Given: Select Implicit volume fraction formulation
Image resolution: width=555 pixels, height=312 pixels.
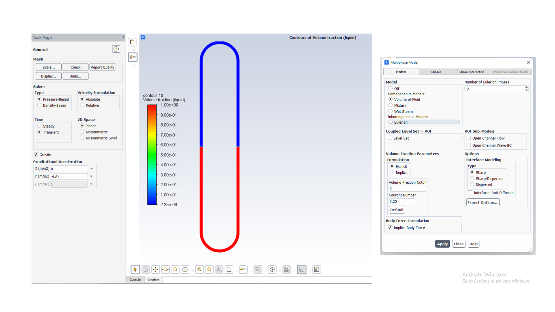Looking at the screenshot, I should point(392,172).
